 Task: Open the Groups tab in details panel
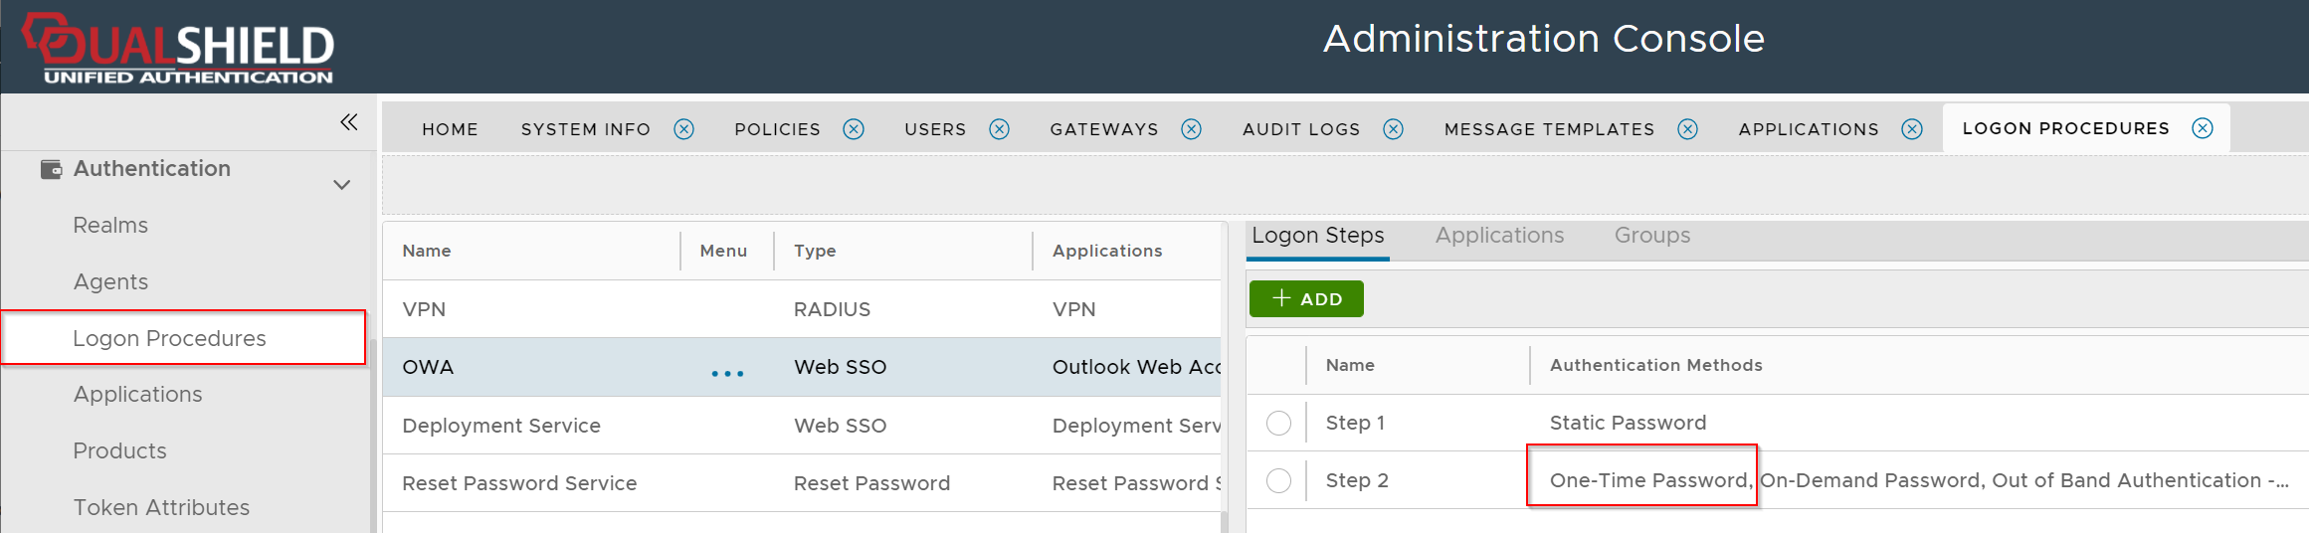point(1651,236)
